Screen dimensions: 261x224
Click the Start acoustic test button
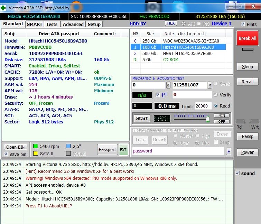pos(142,119)
